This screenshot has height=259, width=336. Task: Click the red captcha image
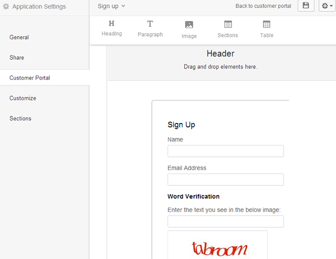tap(219, 248)
